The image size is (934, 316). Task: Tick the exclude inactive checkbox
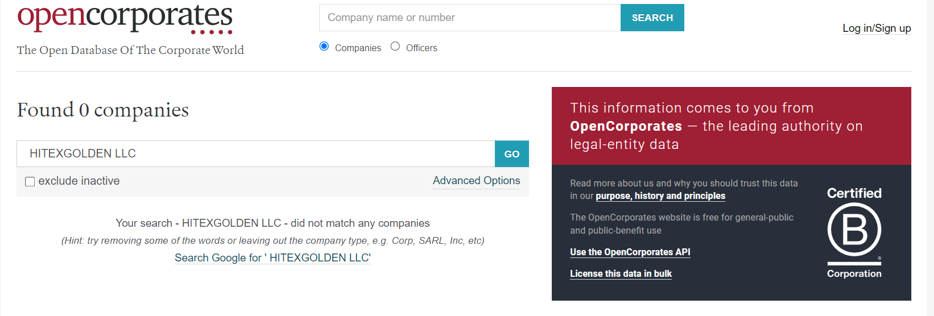(x=30, y=181)
